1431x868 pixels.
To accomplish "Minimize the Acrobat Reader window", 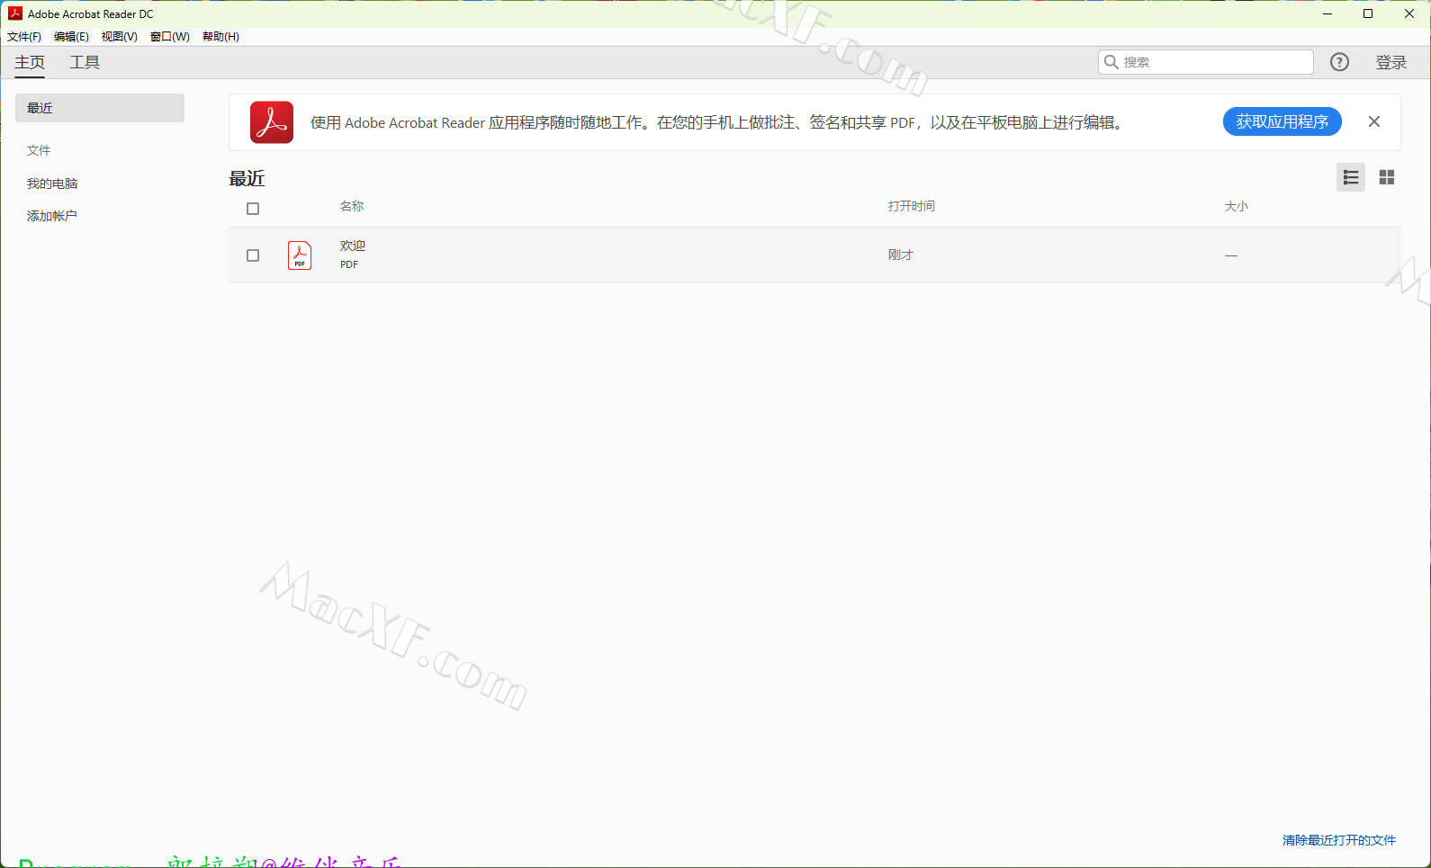I will [1327, 13].
